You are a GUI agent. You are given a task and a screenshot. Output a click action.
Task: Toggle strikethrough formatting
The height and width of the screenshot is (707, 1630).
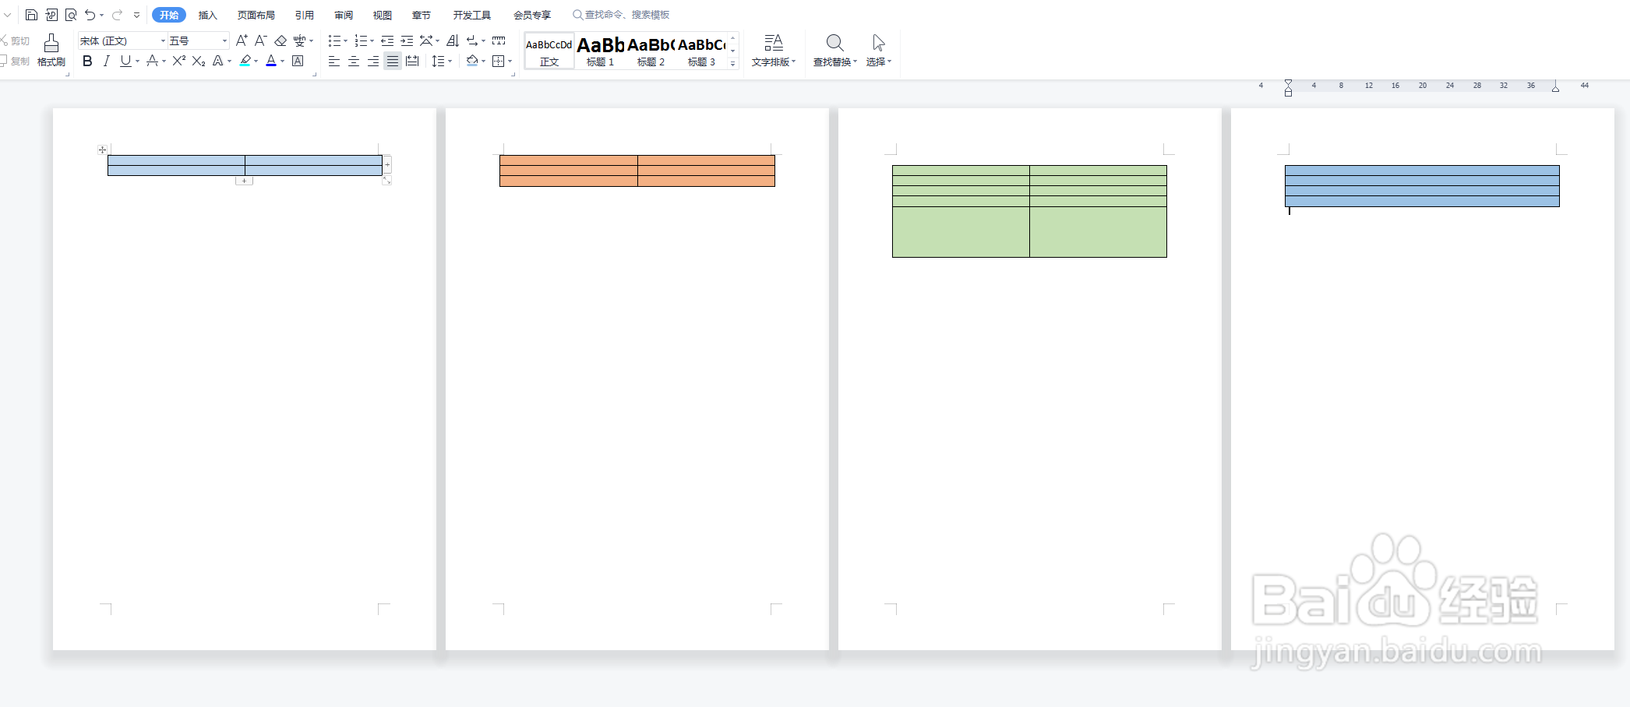(x=152, y=61)
